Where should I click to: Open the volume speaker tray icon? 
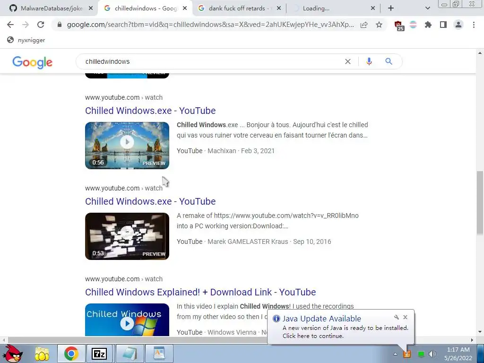(432, 354)
